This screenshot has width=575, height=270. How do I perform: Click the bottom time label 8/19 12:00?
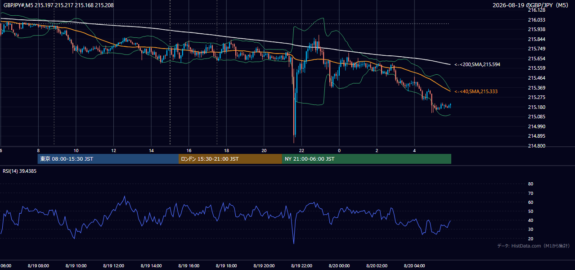[x=113, y=266]
